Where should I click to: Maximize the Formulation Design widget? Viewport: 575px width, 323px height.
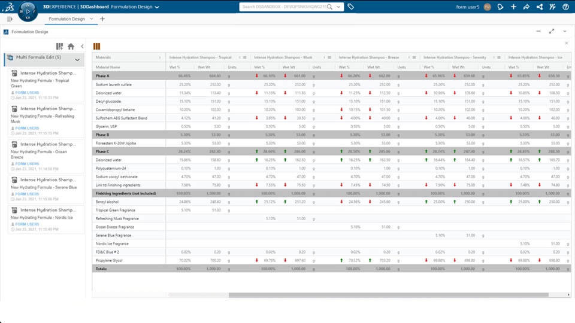(552, 32)
